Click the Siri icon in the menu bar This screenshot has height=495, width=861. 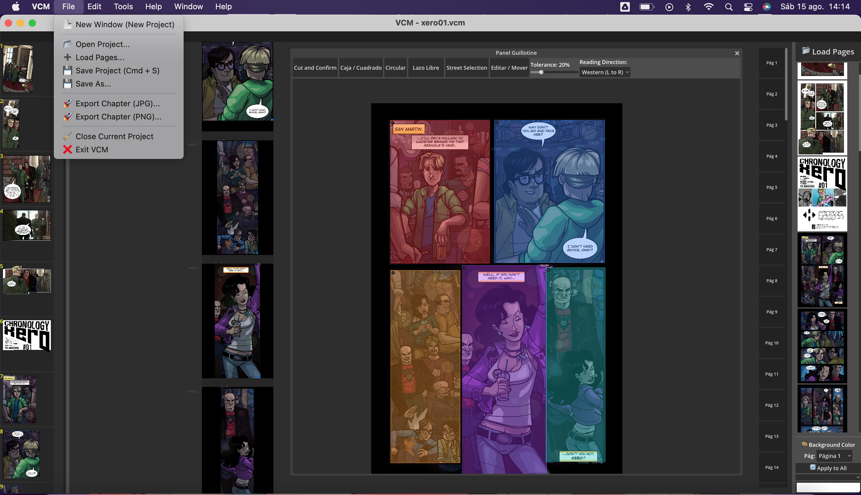pos(766,7)
